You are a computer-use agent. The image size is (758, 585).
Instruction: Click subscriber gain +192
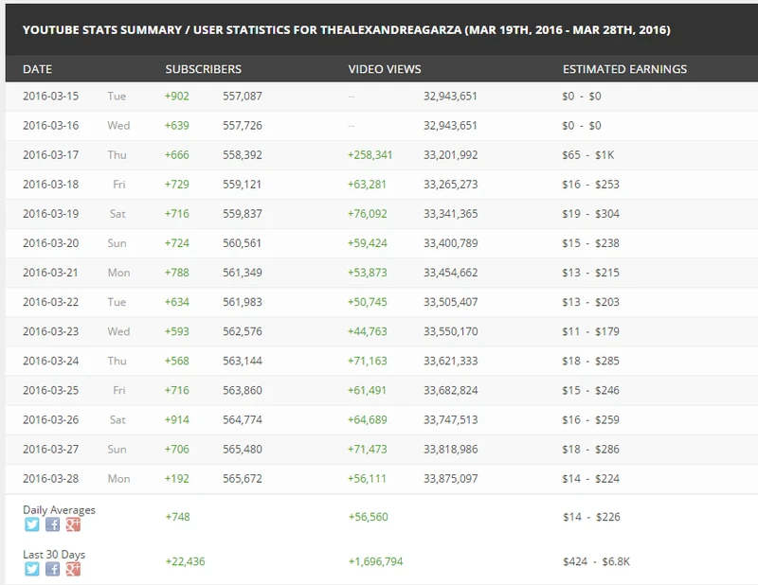pyautogui.click(x=177, y=479)
